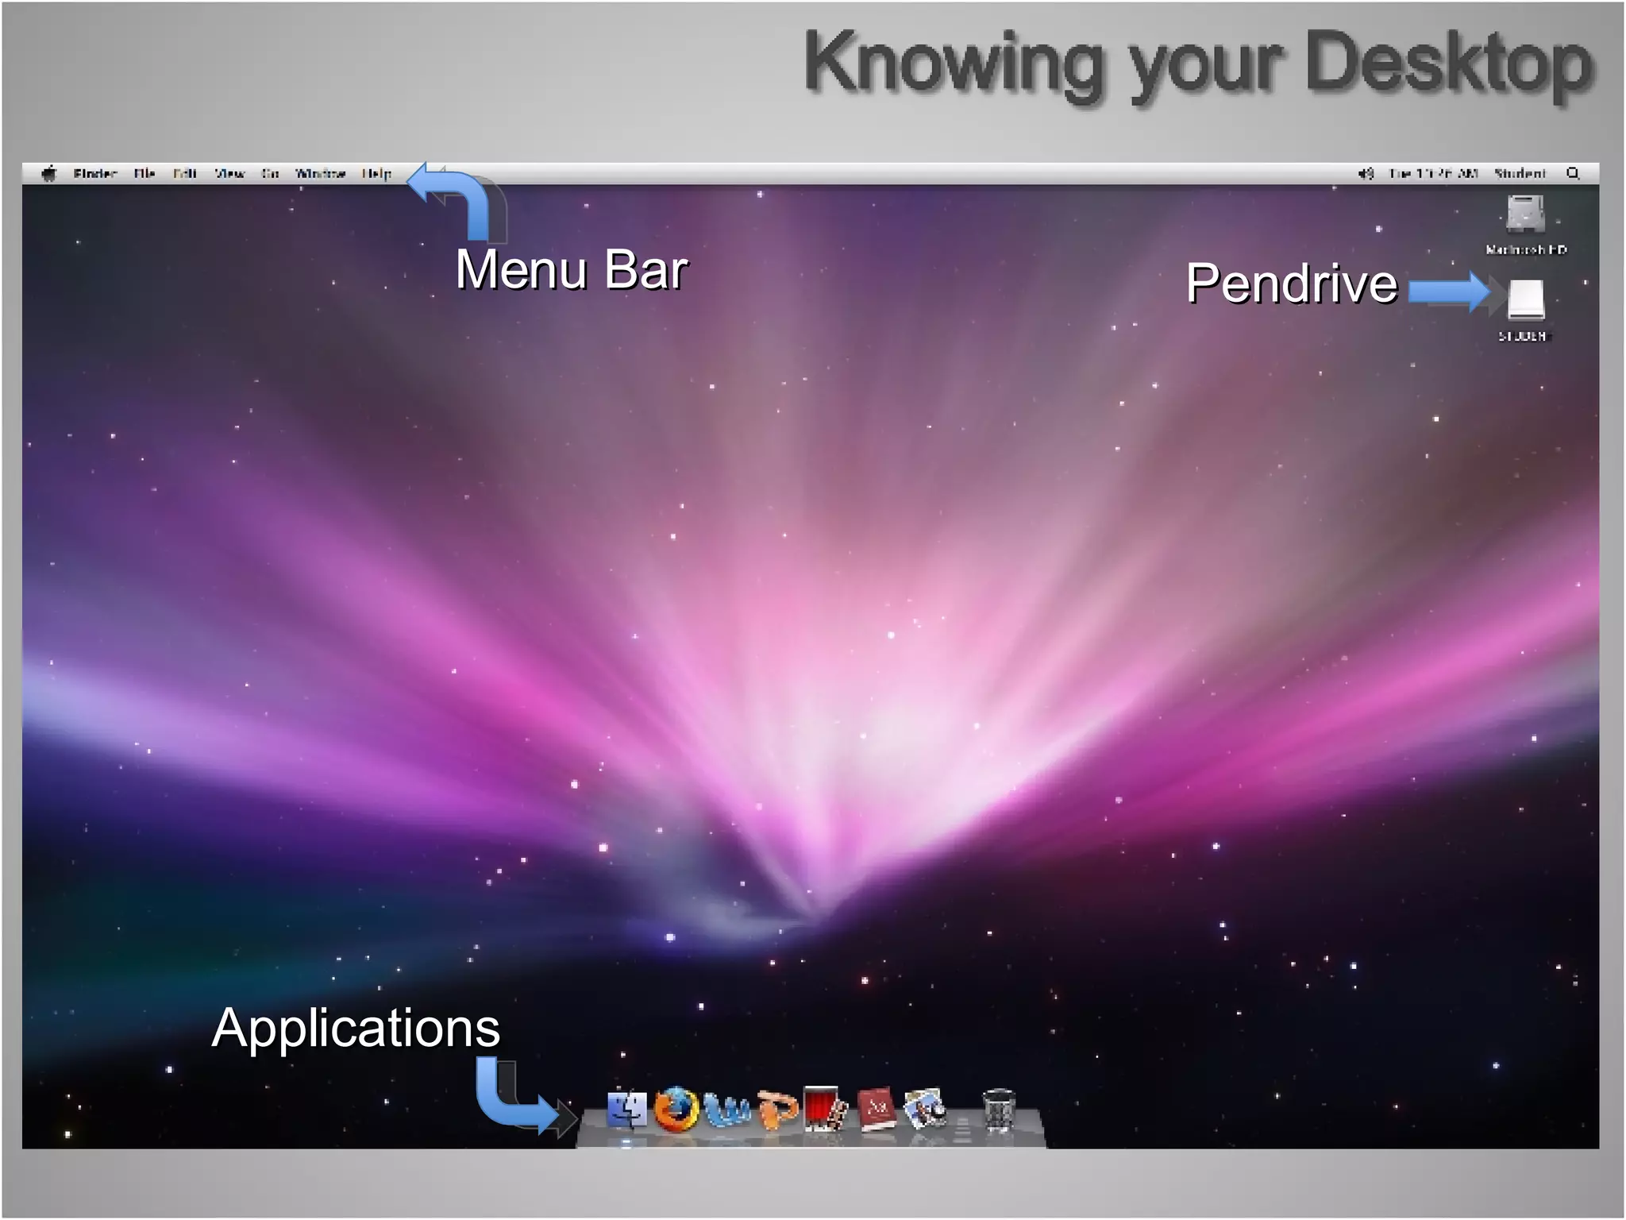
Task: Open the View menu
Action: (x=229, y=173)
